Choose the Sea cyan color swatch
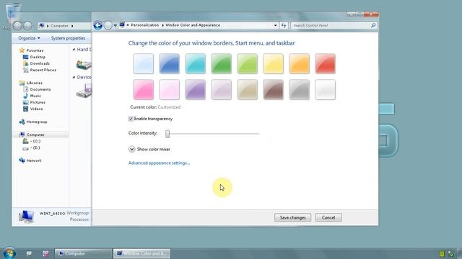Viewport: 462px width, 259px height. (x=196, y=63)
